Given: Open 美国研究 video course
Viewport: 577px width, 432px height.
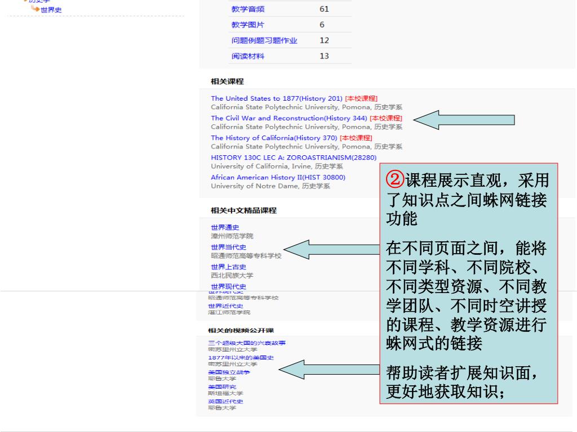Looking at the screenshot, I should 222,387.
